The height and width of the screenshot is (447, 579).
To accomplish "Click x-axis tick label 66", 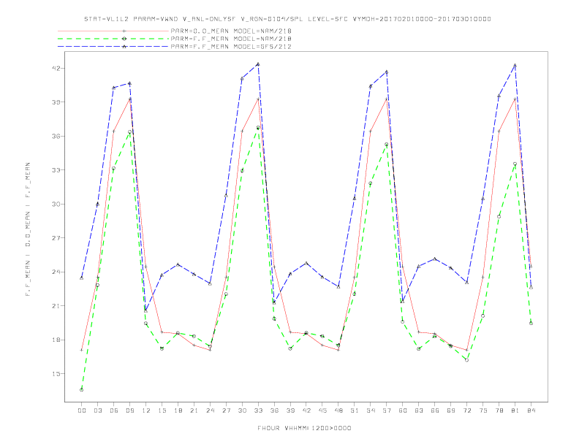I will click(x=435, y=410).
